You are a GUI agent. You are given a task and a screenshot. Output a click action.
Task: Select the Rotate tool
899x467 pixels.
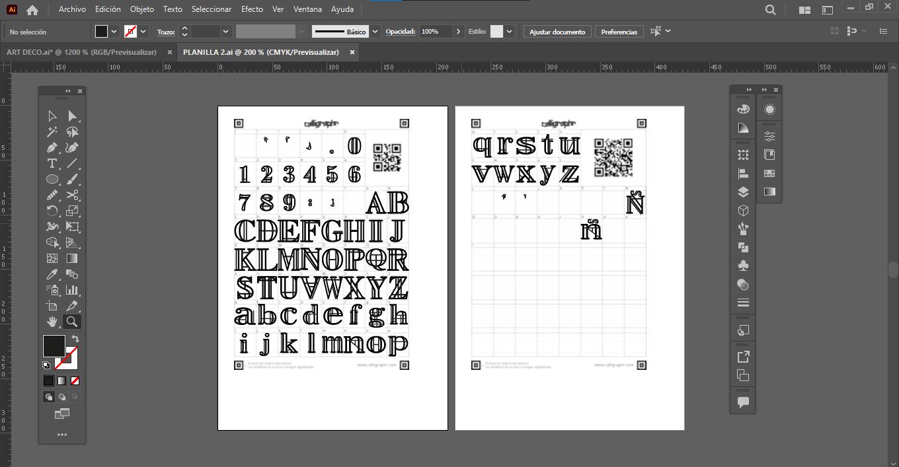52,211
